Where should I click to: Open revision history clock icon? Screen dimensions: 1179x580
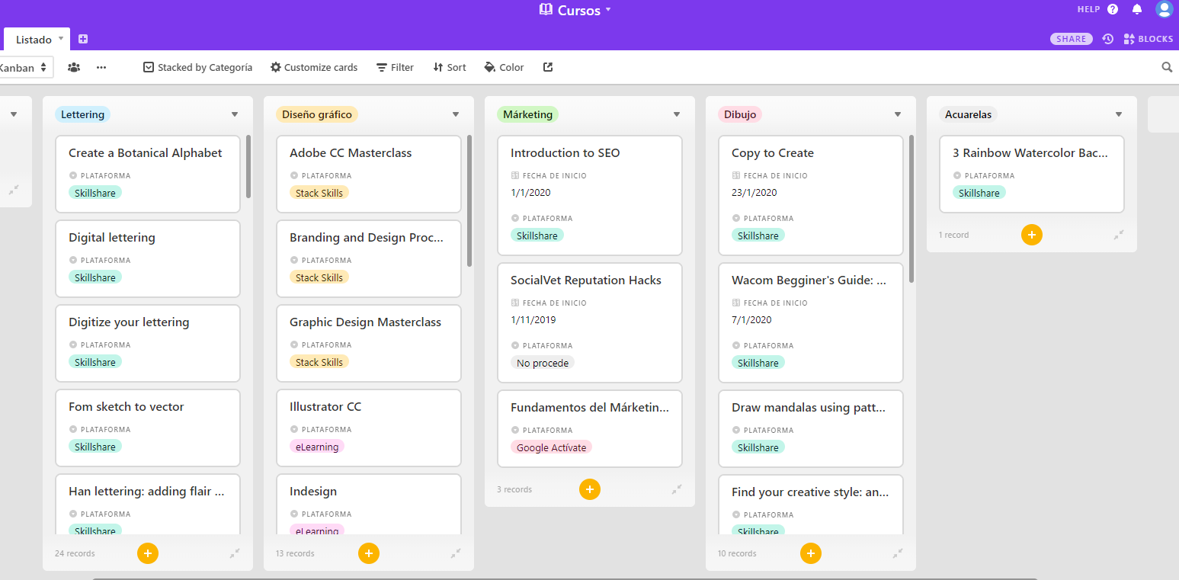point(1108,39)
